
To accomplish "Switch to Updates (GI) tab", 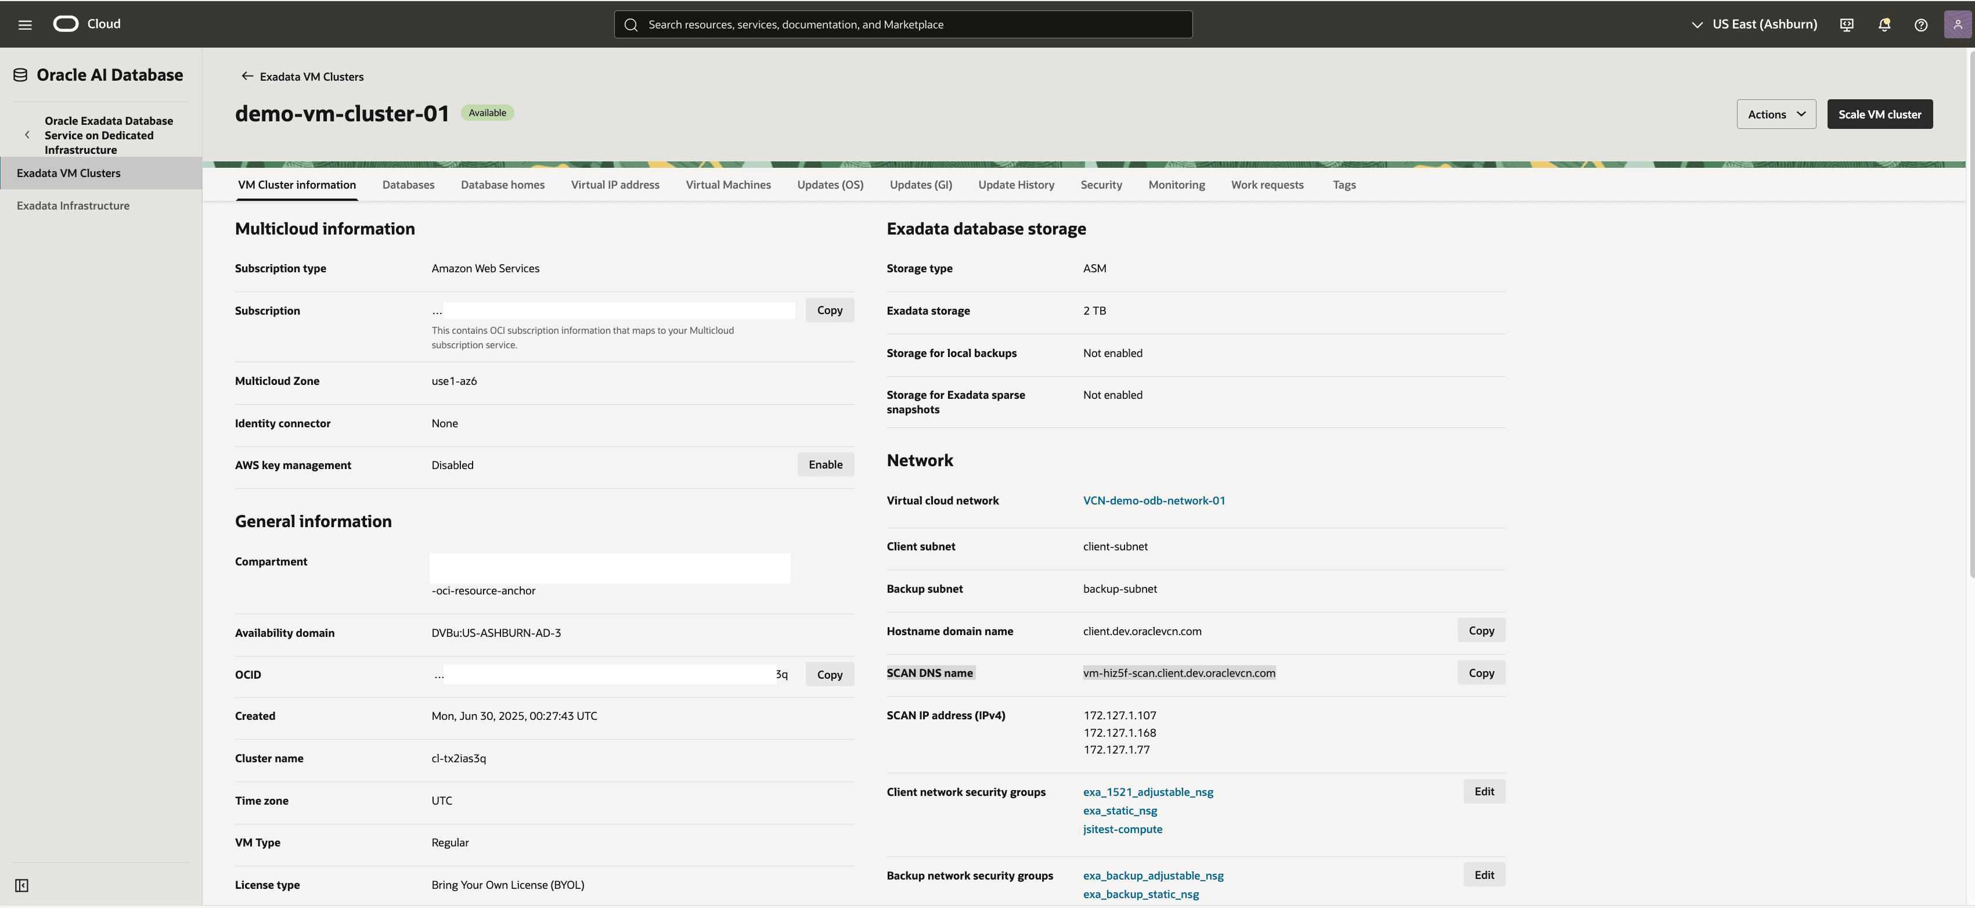I will click(920, 185).
